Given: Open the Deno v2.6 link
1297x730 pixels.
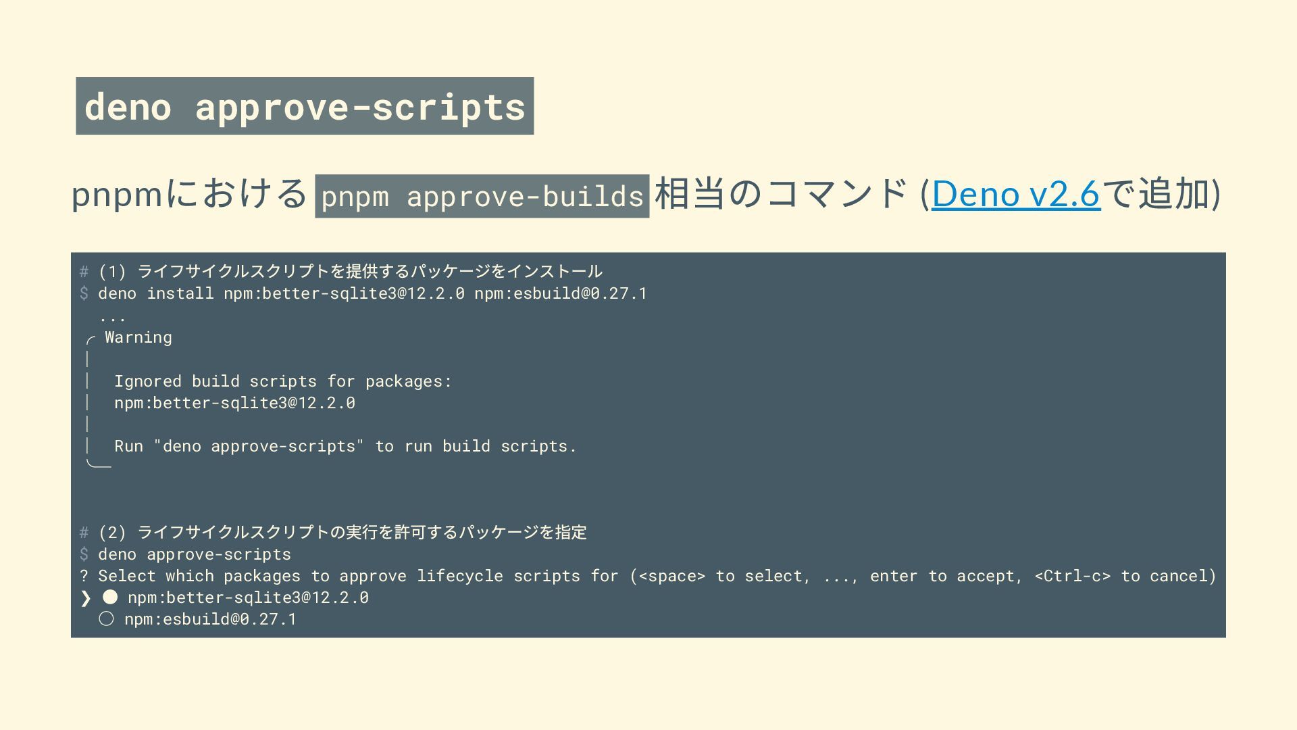Looking at the screenshot, I should (x=1015, y=194).
